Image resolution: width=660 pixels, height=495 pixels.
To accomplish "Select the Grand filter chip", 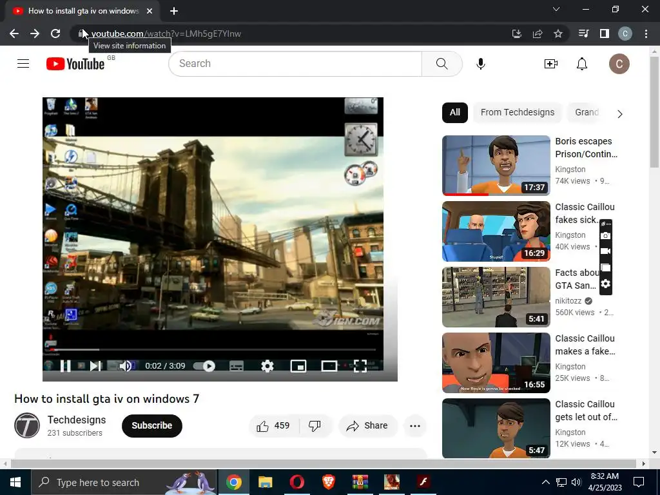I will point(587,112).
